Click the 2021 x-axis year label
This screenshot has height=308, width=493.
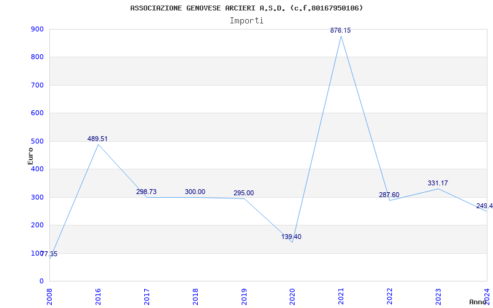[341, 296]
